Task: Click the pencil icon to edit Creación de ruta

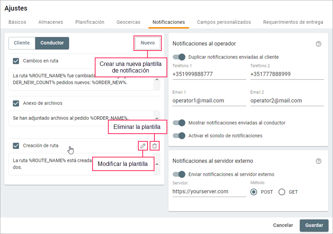Action: pyautogui.click(x=143, y=146)
